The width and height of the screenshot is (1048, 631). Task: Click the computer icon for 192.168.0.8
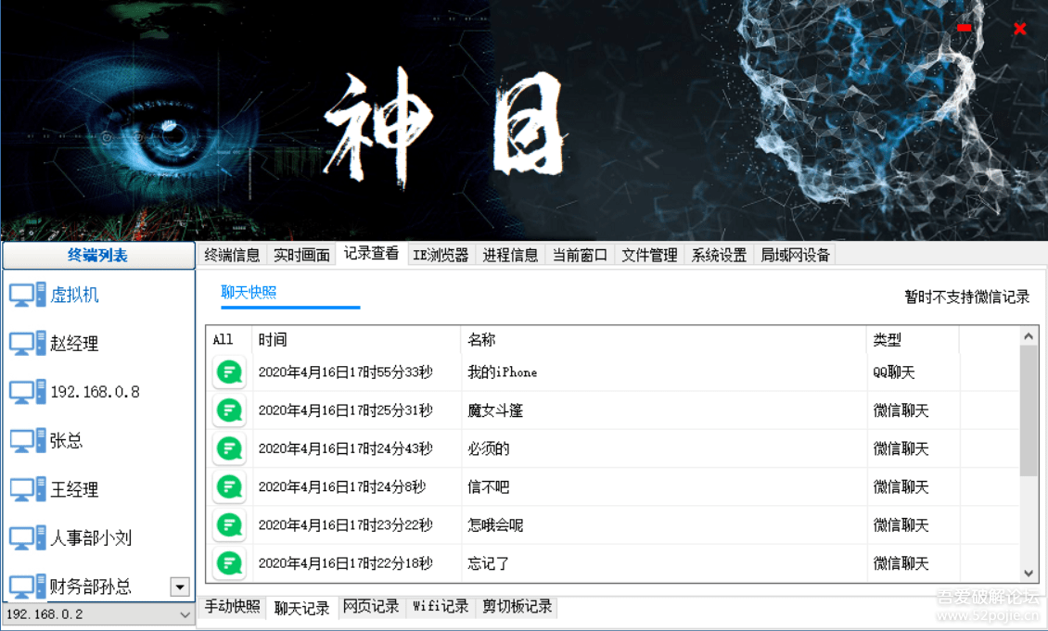coord(24,391)
